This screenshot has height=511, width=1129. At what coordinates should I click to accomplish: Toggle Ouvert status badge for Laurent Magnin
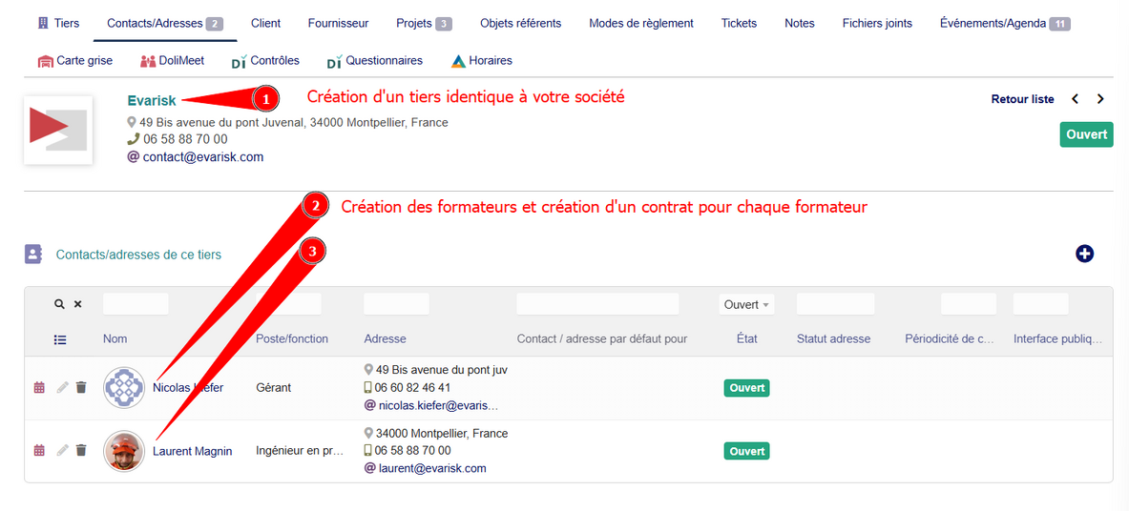[747, 451]
